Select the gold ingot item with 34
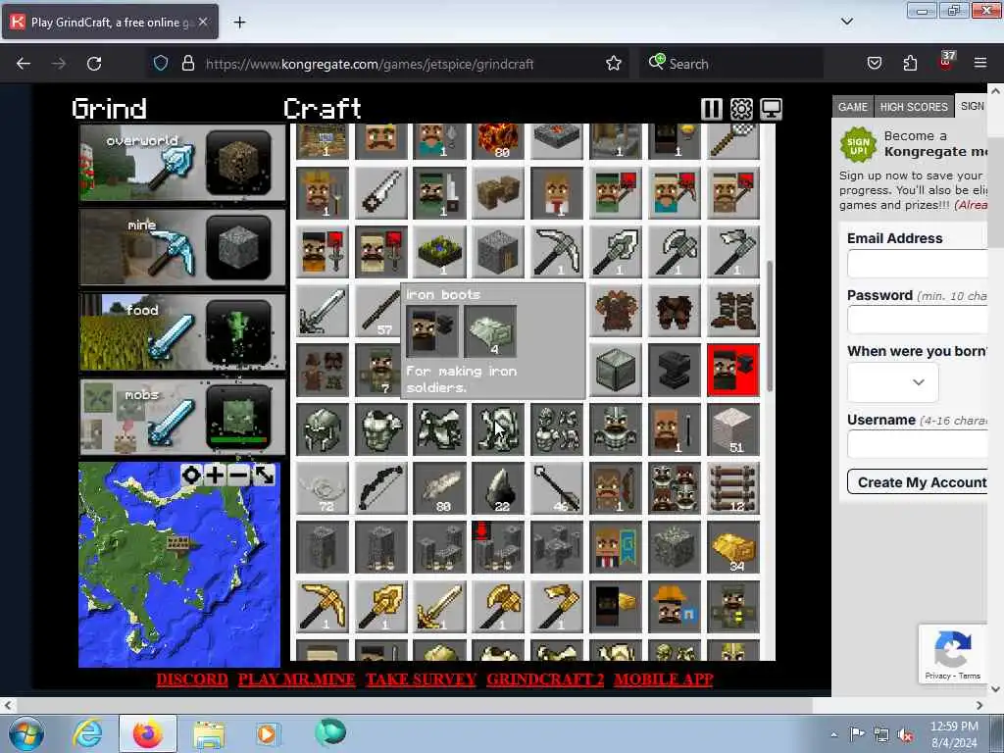Screen dimensions: 1004x753 [733, 547]
